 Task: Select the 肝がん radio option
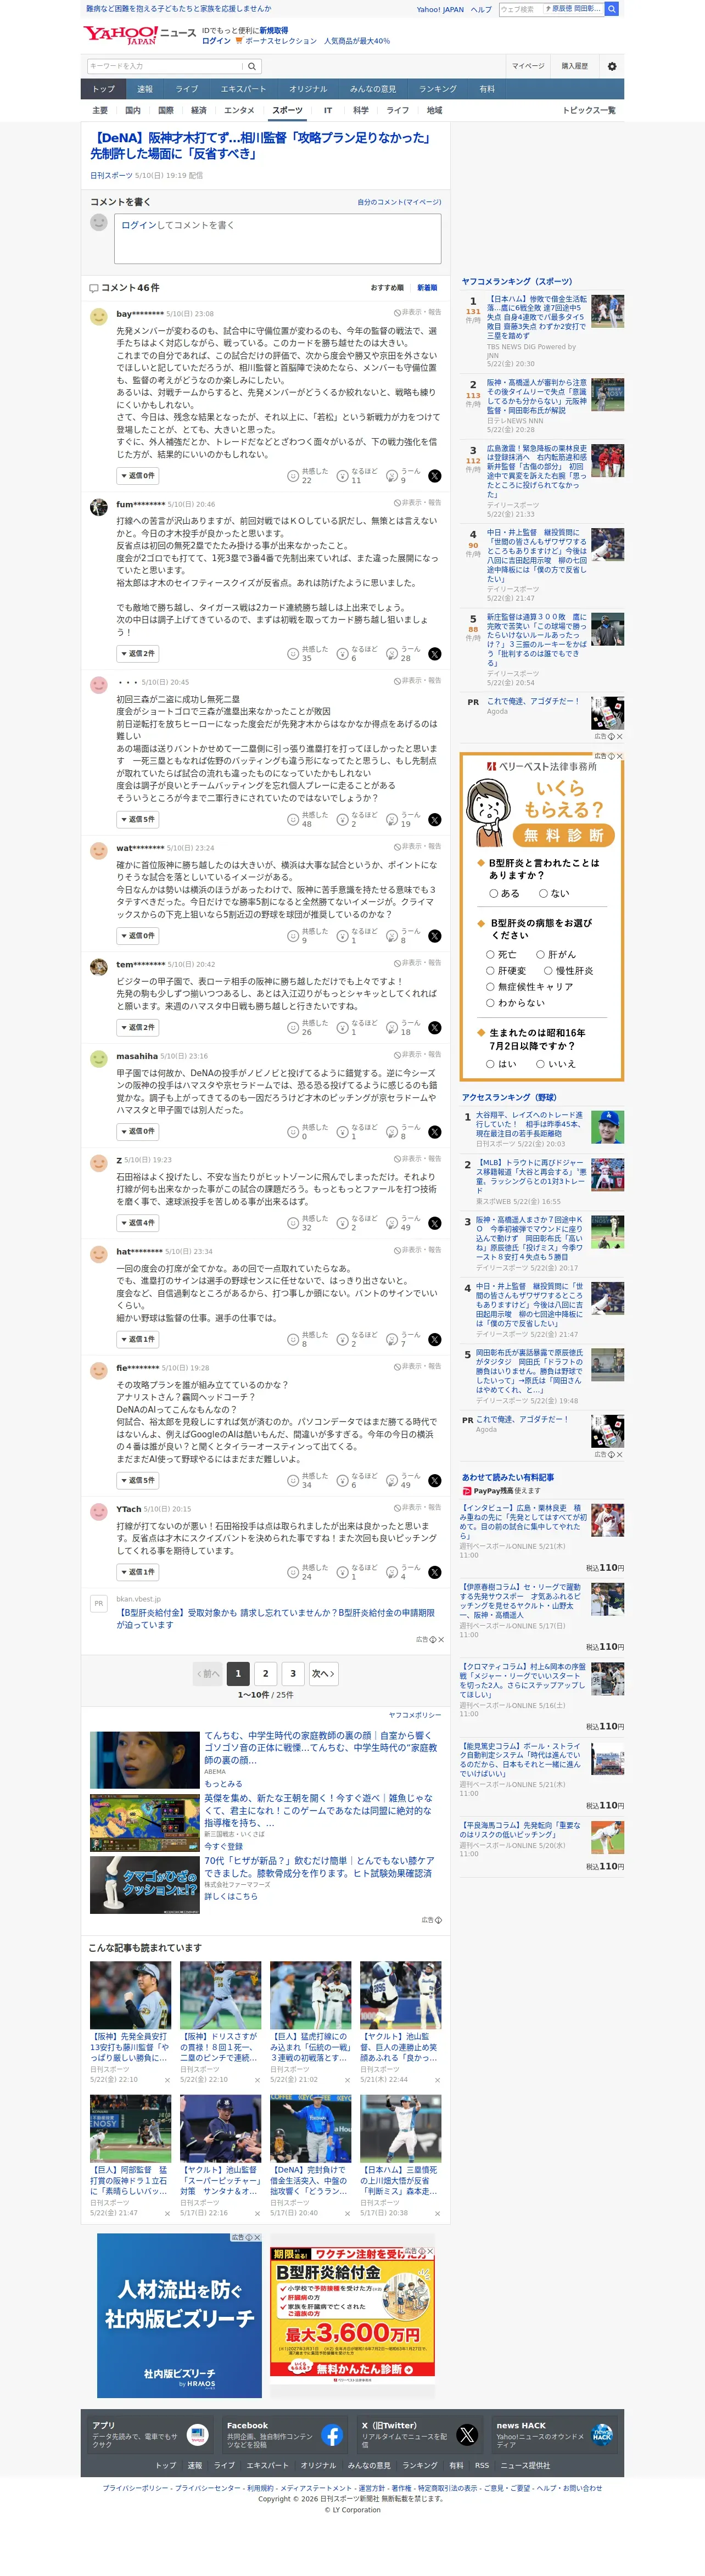(541, 954)
